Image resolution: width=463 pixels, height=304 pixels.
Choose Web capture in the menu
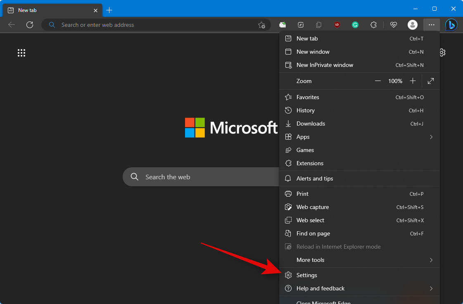(x=313, y=207)
